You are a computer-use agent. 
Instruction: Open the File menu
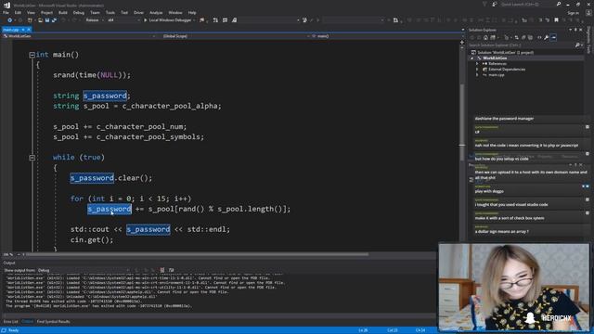6,12
